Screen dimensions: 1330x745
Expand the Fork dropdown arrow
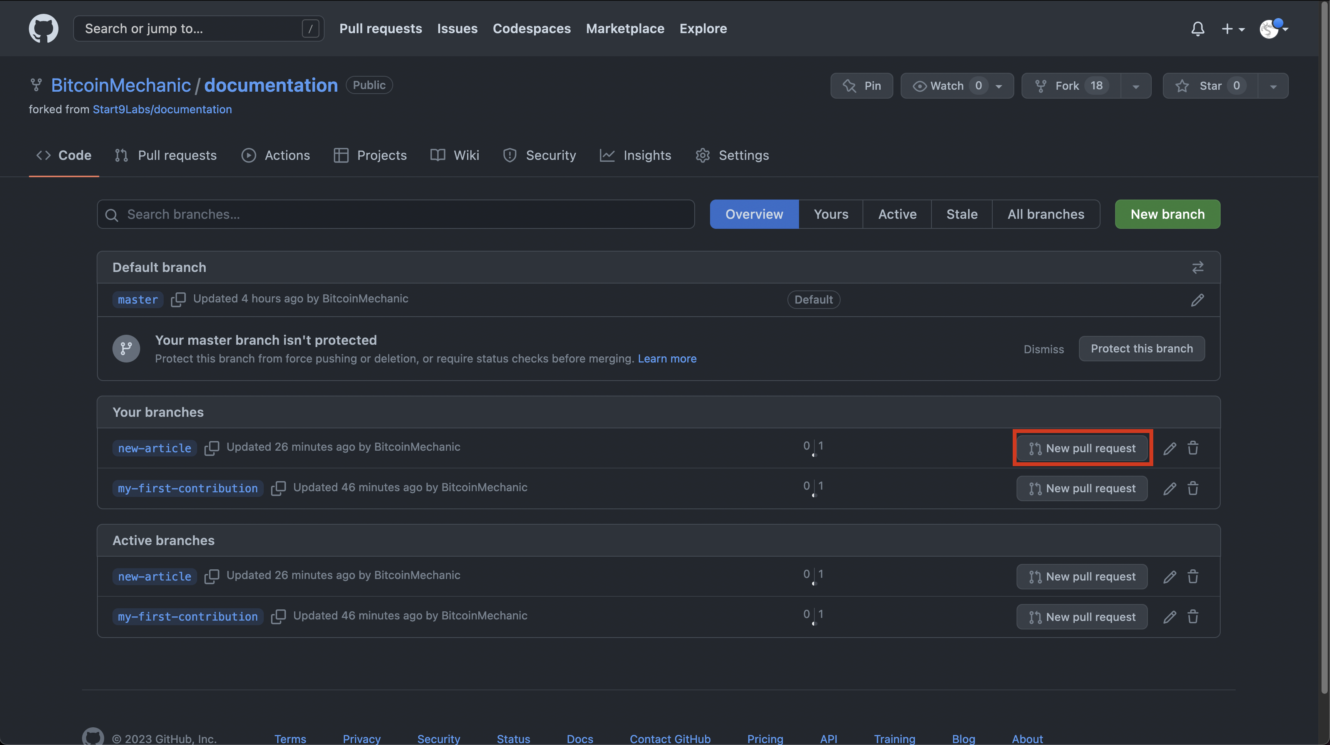click(x=1136, y=86)
